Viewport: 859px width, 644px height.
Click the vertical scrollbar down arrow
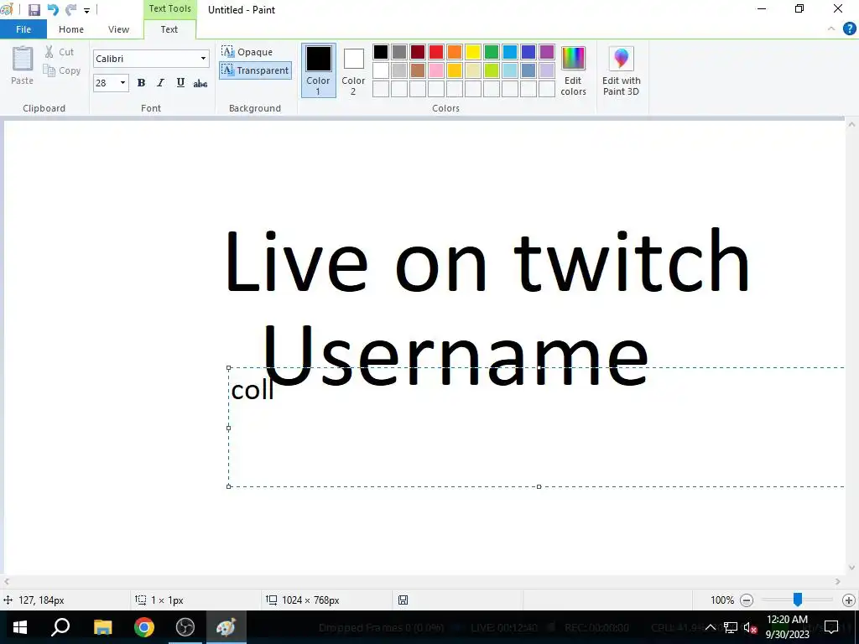851,568
